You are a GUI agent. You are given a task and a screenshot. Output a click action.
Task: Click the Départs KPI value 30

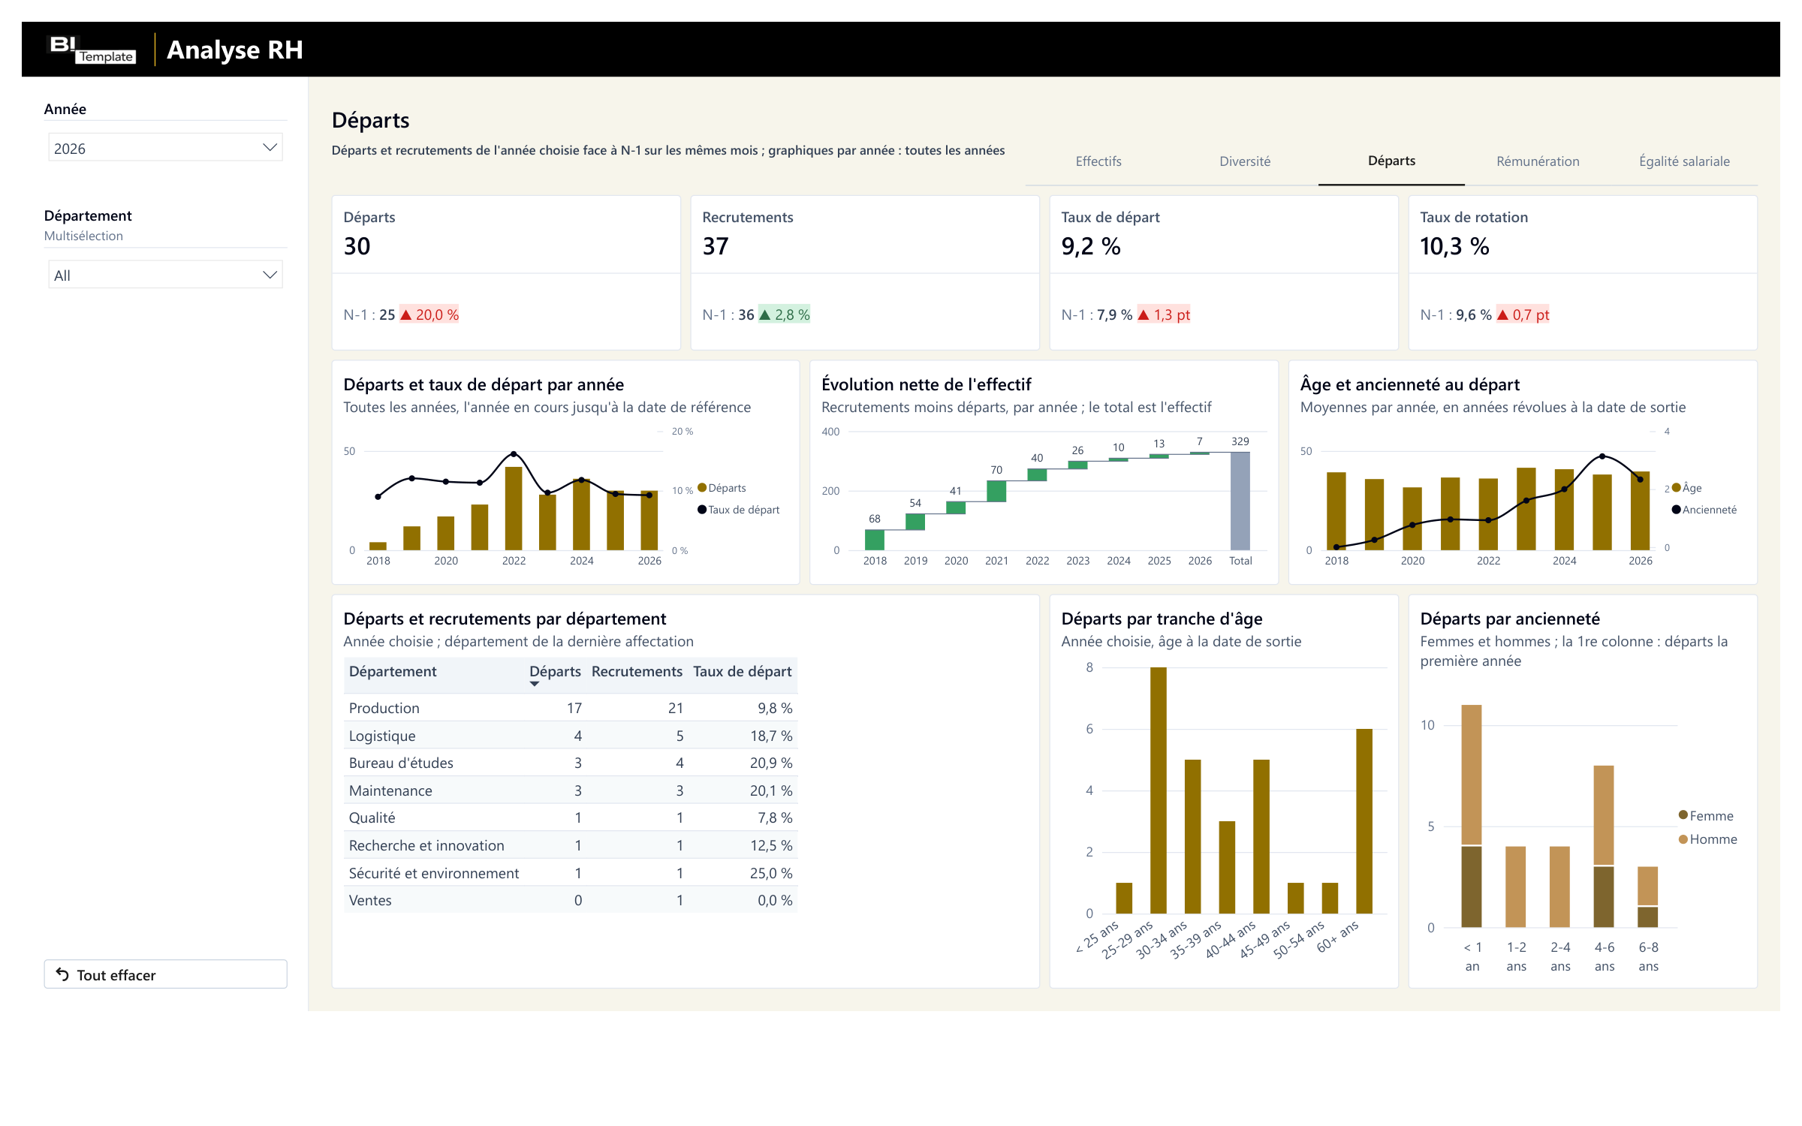(x=357, y=246)
